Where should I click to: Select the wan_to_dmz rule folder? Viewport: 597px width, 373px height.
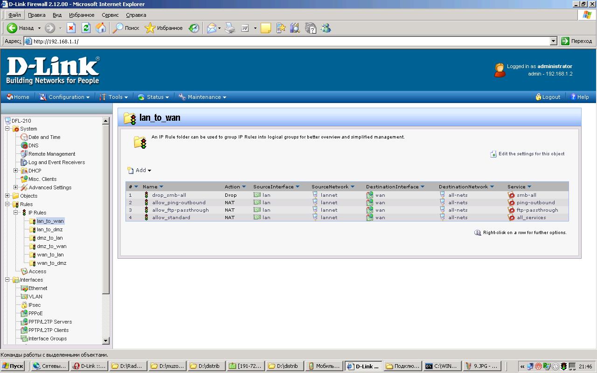(x=51, y=263)
